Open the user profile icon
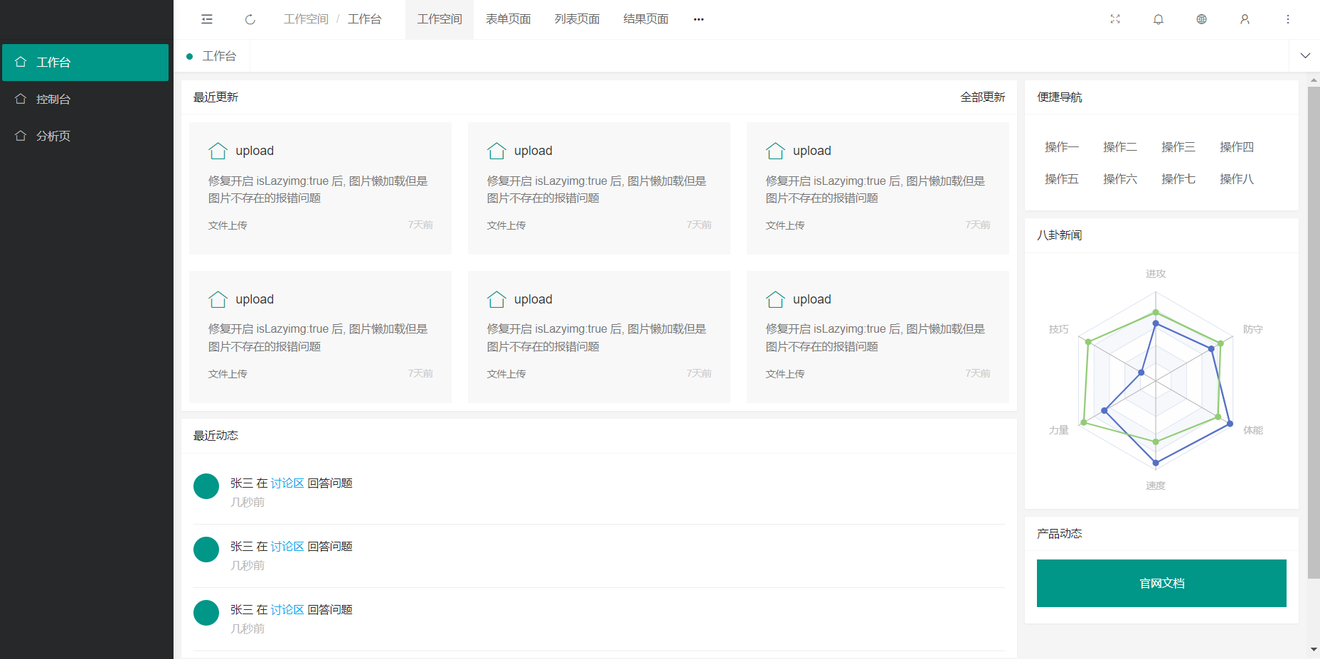Screen dimensions: 1320x659 [x=1245, y=19]
